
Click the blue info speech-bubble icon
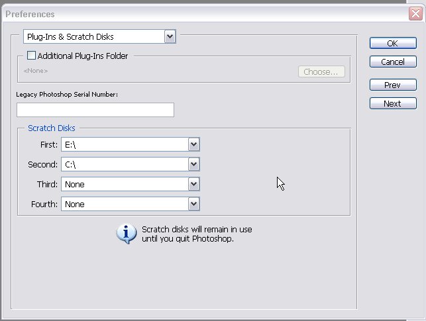(126, 234)
